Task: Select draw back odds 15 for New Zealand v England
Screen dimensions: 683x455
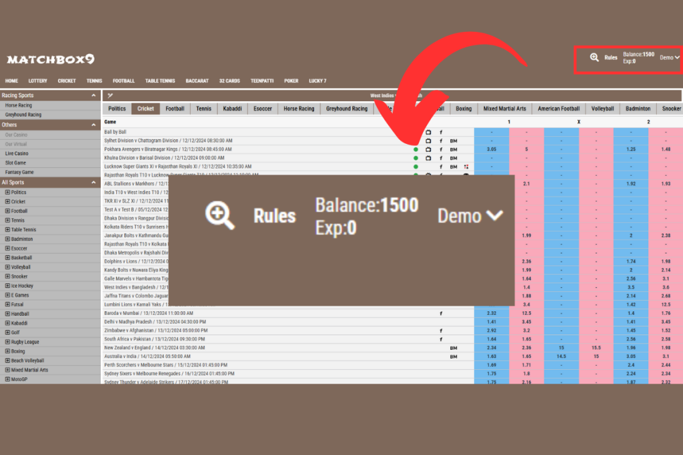Action: (x=561, y=348)
